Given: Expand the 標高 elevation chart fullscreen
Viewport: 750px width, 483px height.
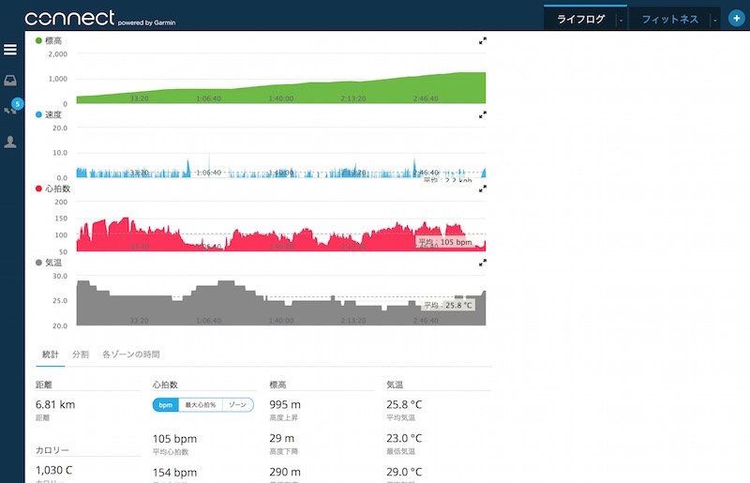Looking at the screenshot, I should coord(483,41).
